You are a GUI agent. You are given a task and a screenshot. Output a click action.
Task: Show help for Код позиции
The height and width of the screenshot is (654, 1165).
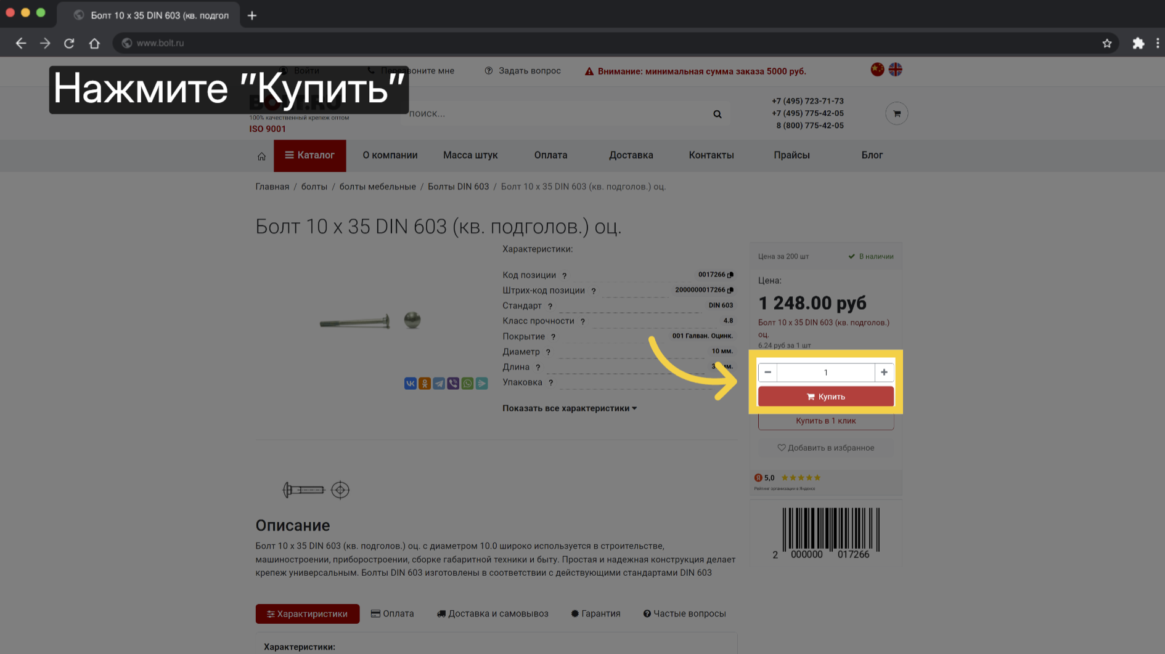click(x=564, y=276)
